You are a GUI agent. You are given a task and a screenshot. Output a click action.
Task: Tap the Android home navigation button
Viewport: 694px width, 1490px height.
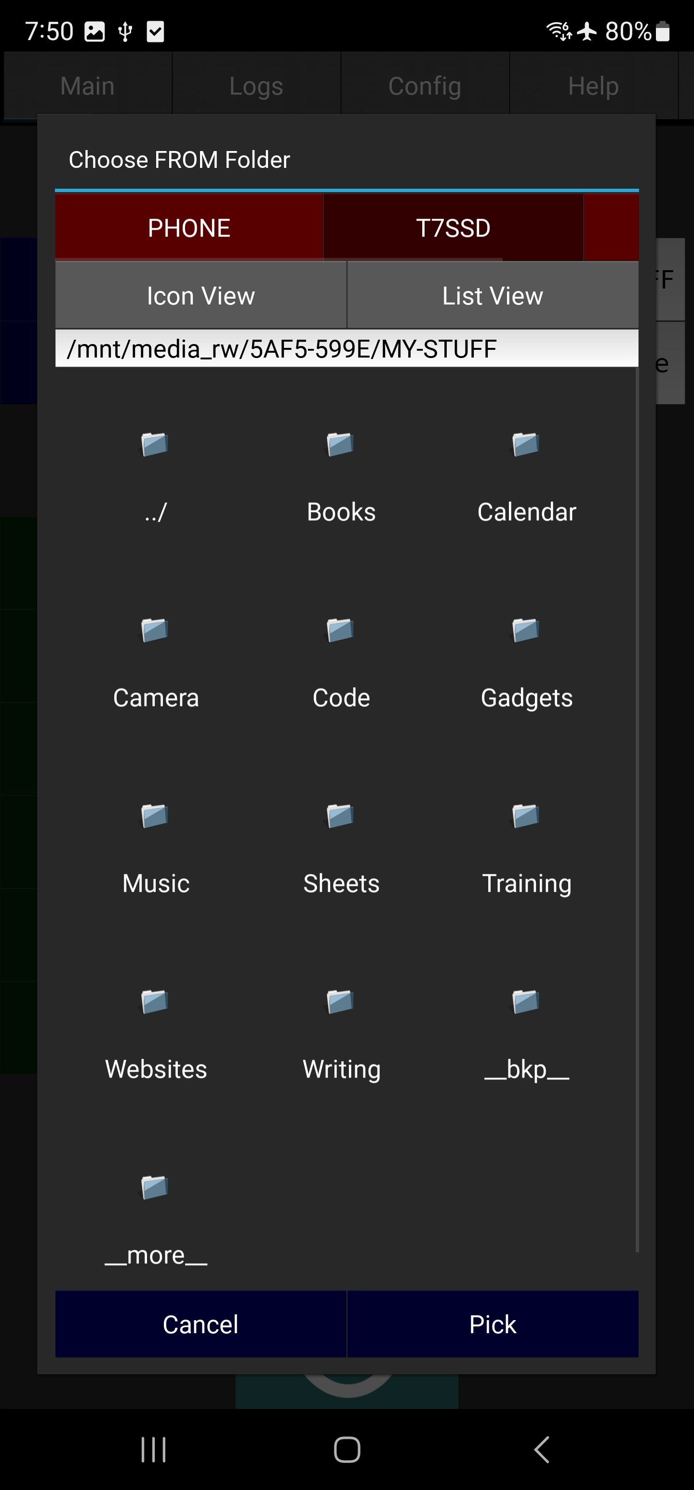[347, 1449]
